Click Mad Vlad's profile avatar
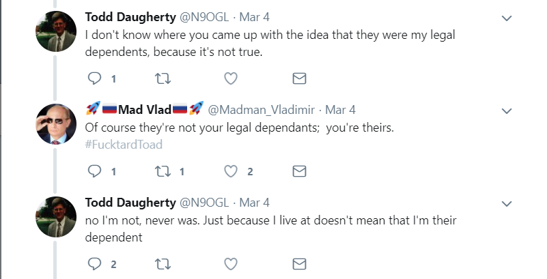 pyautogui.click(x=55, y=125)
